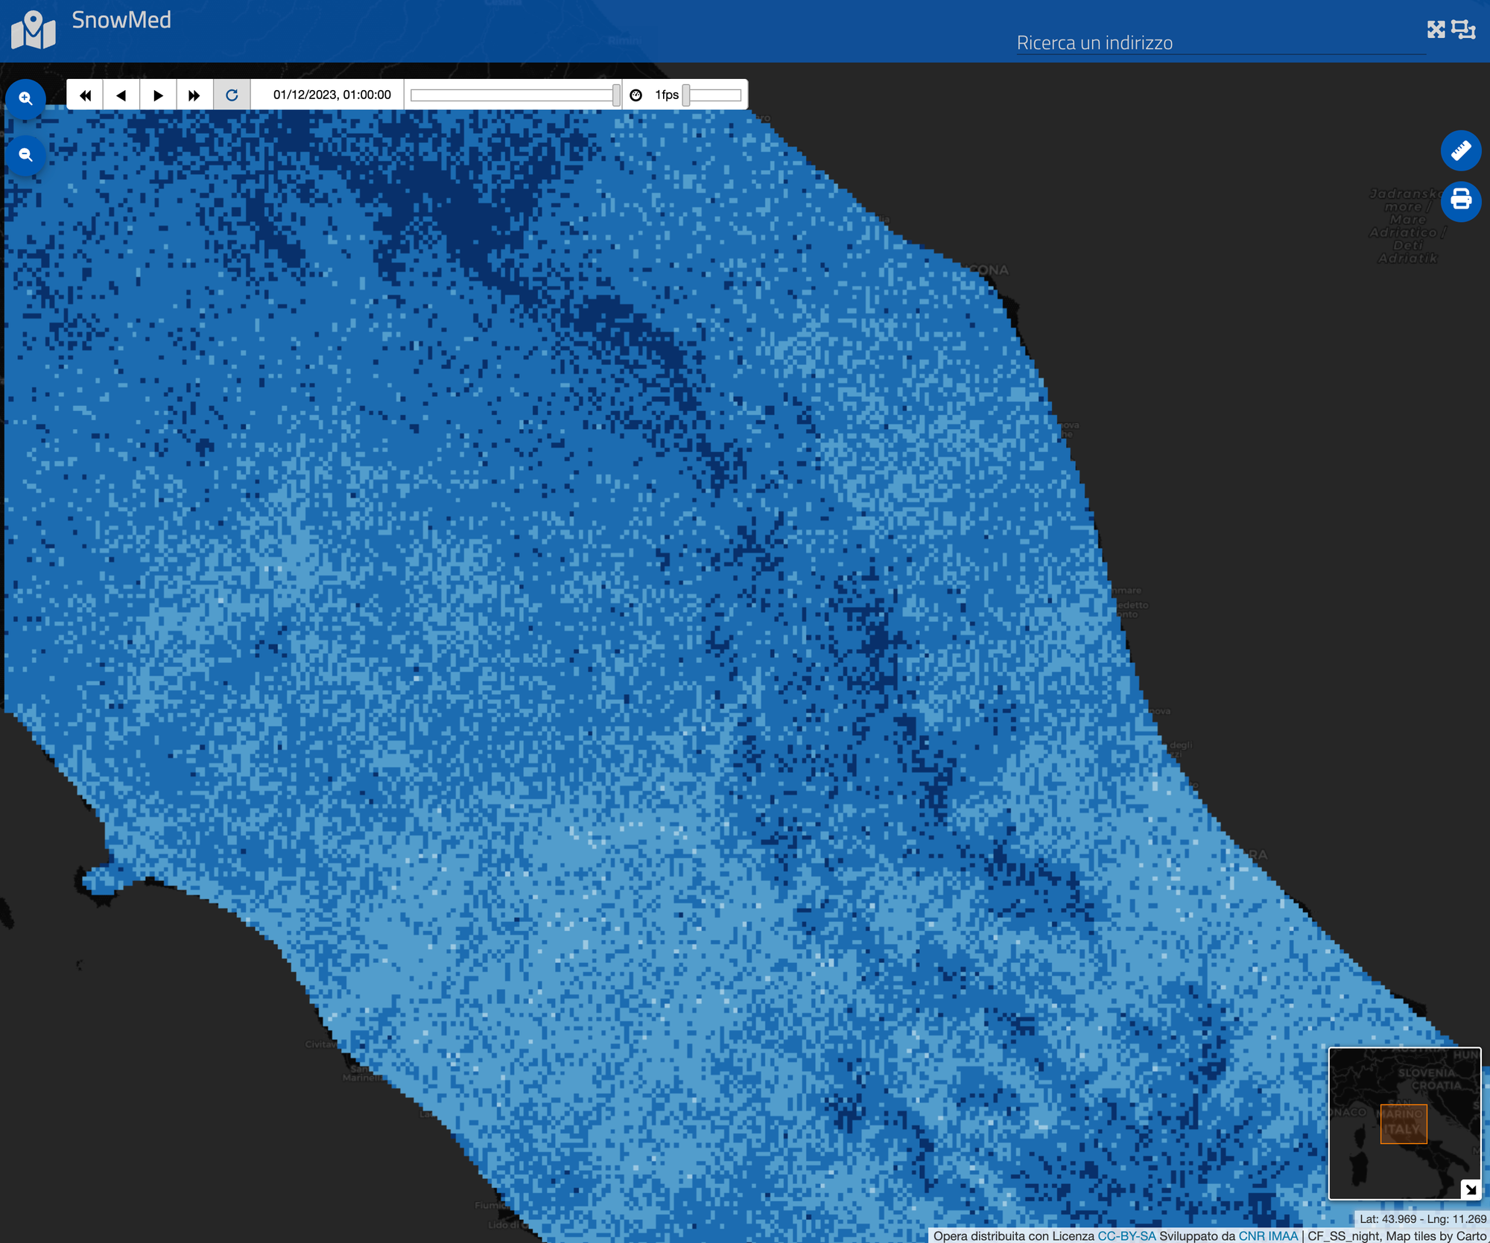Play the time animation forward
The image size is (1490, 1243).
(x=158, y=95)
